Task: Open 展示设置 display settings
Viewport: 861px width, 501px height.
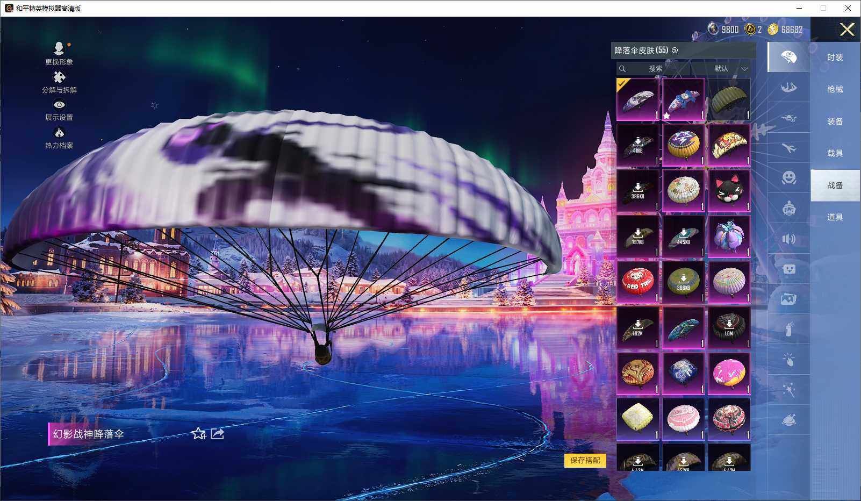Action: pos(59,111)
